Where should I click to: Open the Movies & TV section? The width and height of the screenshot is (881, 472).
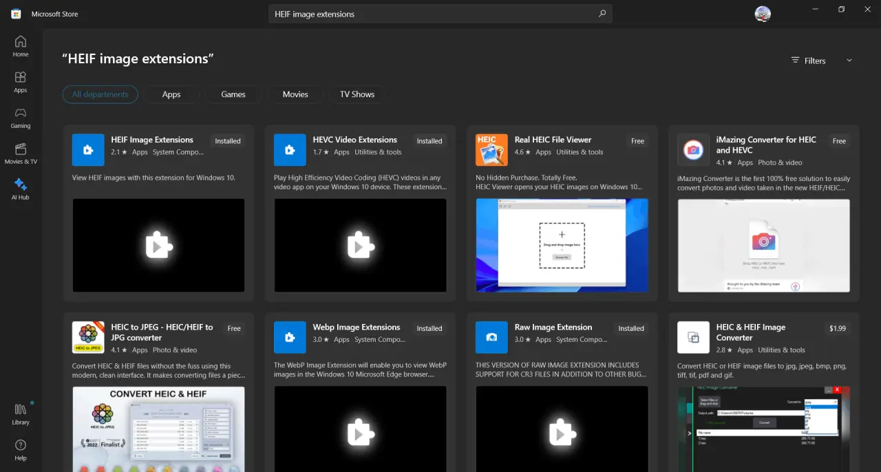pyautogui.click(x=20, y=153)
